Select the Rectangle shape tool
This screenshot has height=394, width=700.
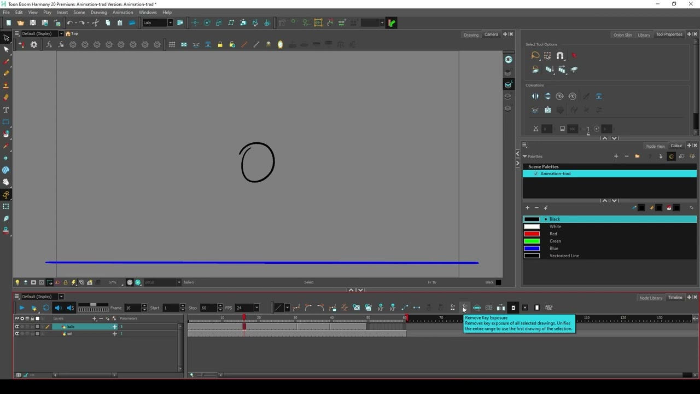tap(6, 122)
